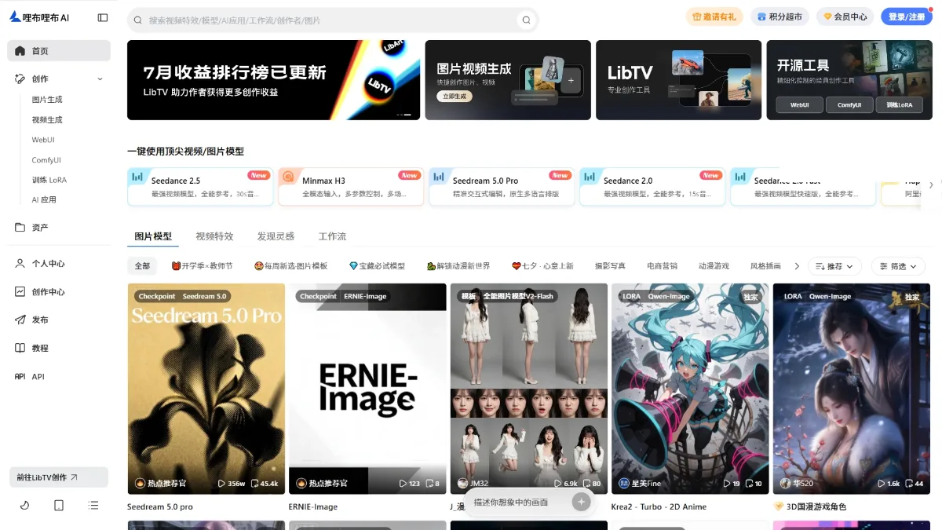Collapse the 创作 section in sidebar
The width and height of the screenshot is (942, 530).
point(100,79)
